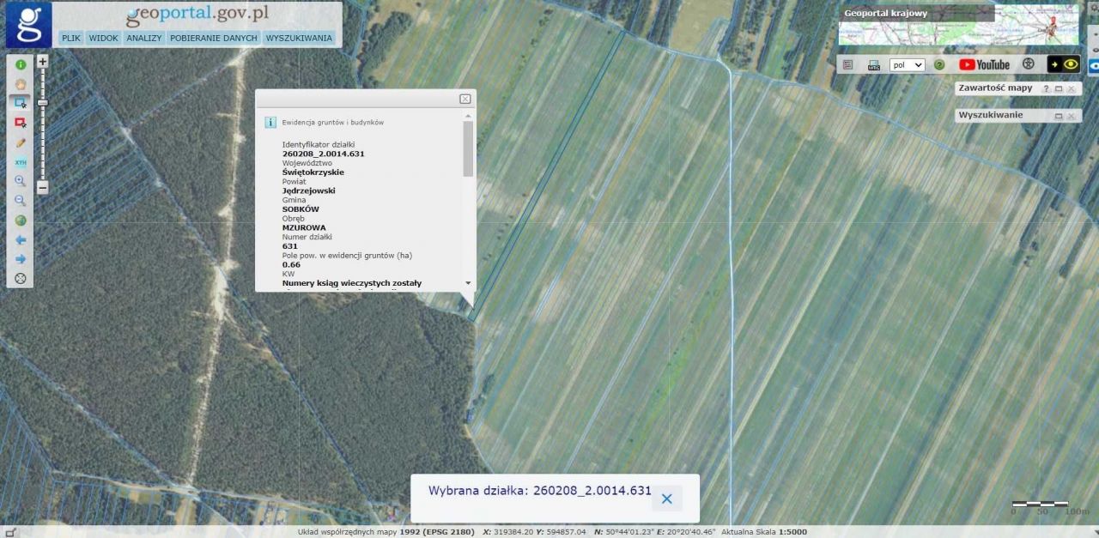The height and width of the screenshot is (538, 1099).
Task: Select the blue rectangle selection tool
Action: point(21,103)
